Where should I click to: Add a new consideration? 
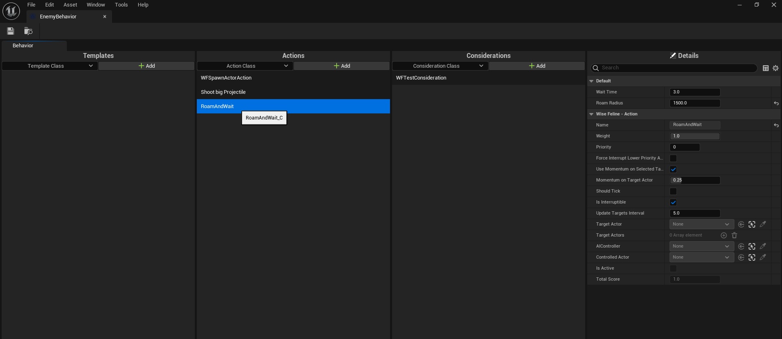(537, 66)
